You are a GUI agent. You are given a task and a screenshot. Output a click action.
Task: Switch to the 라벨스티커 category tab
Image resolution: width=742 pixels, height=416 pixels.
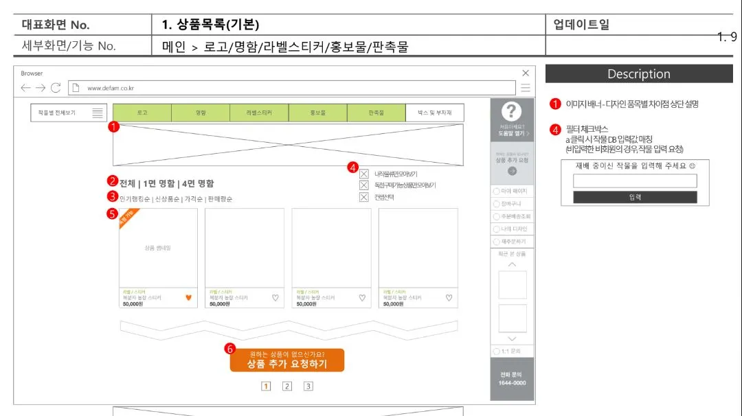coord(260,112)
